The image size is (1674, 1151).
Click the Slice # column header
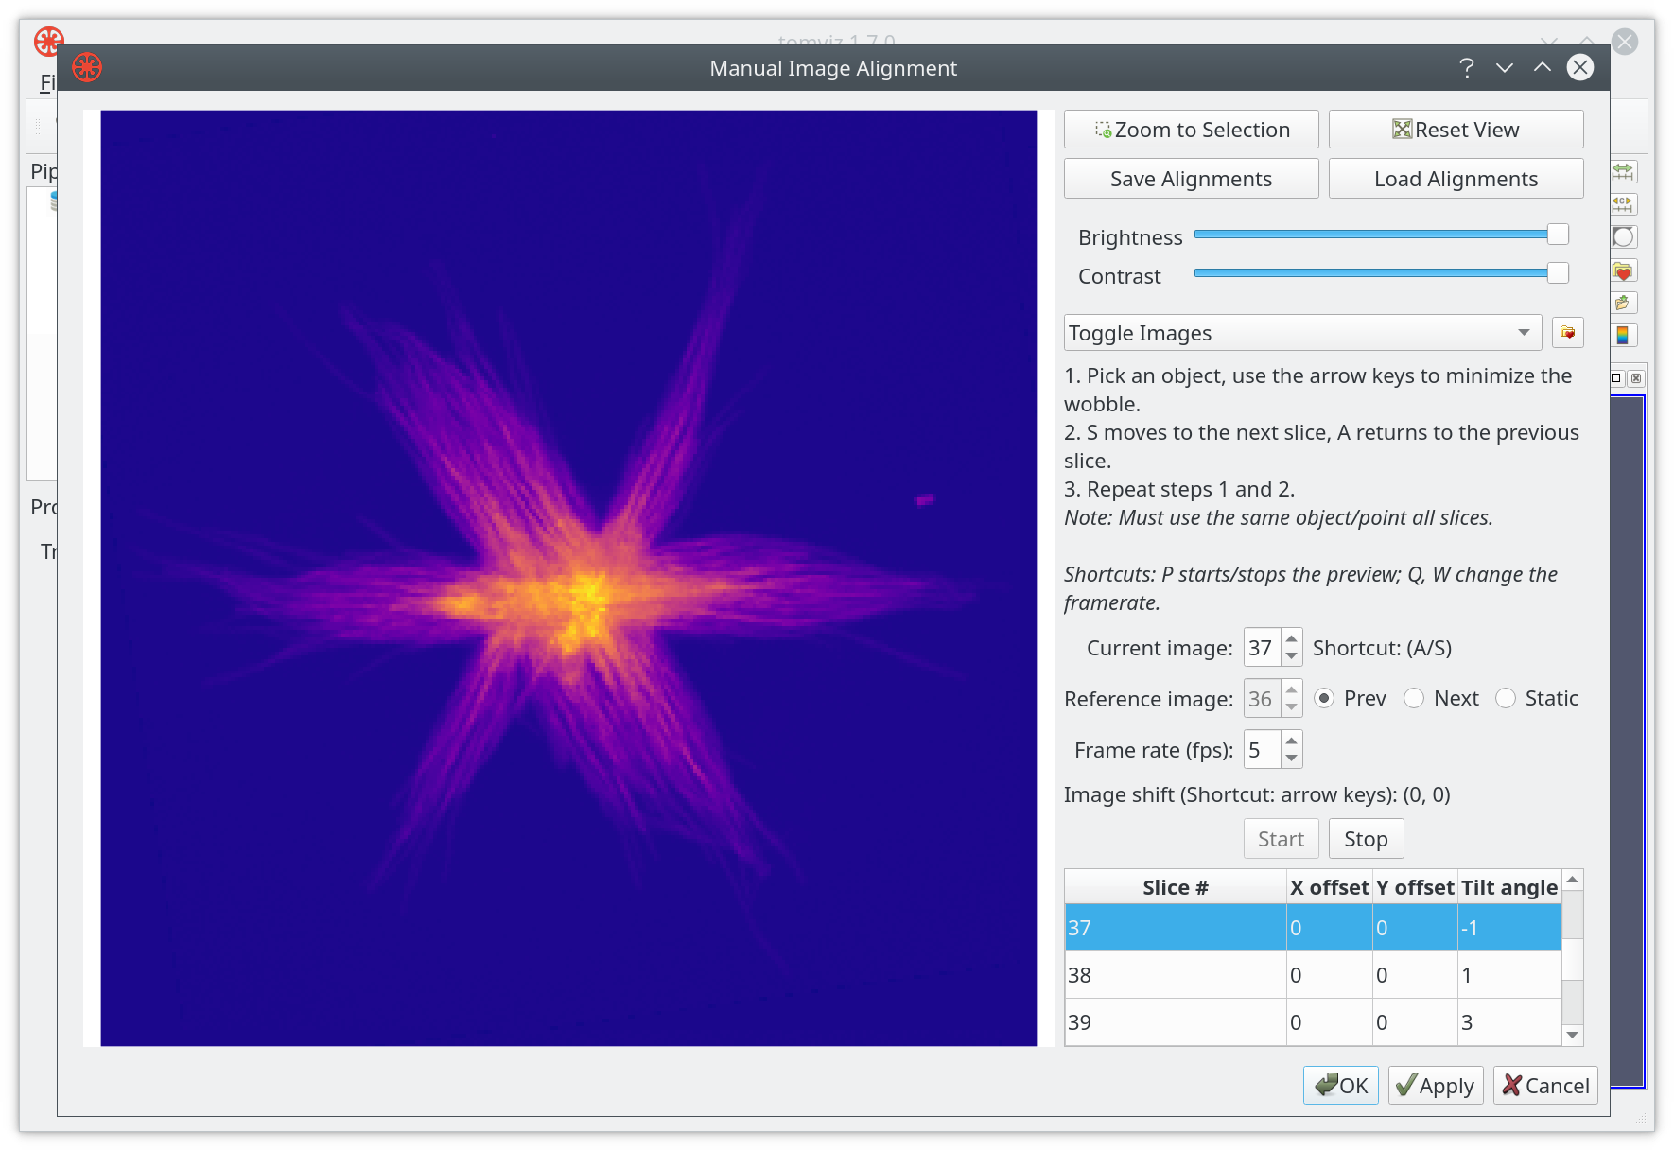point(1176,887)
